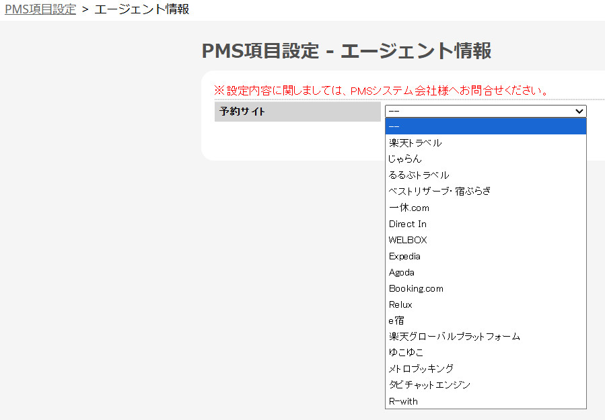Select WELBOX booking site option

486,240
